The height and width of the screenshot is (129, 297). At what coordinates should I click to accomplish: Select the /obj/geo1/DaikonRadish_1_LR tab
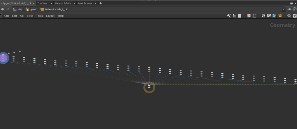(x=16, y=4)
